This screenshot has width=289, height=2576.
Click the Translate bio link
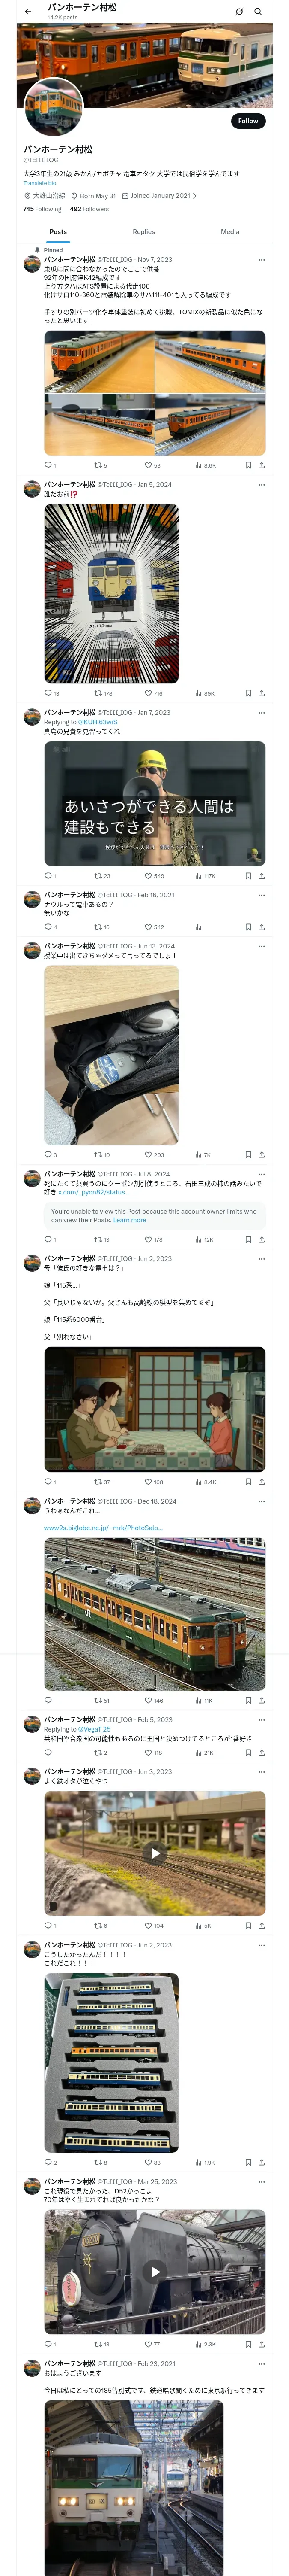40,183
